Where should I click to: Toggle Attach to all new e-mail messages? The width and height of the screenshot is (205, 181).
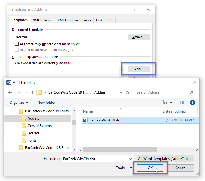click(17, 50)
